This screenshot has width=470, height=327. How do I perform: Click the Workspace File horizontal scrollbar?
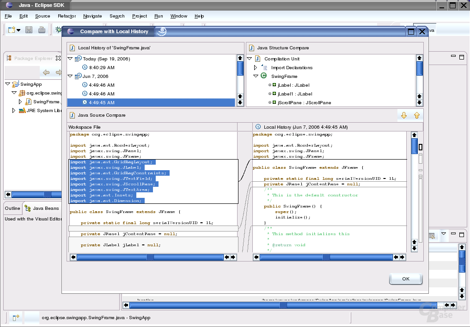(x=150, y=257)
